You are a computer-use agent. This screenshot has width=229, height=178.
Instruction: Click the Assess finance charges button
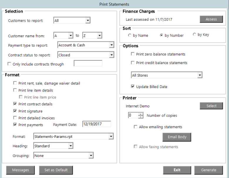(x=211, y=19)
